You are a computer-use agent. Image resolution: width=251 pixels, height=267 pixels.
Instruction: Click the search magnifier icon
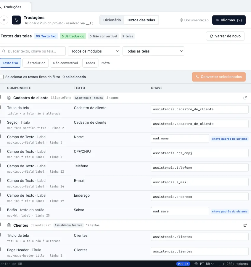(x=4, y=51)
